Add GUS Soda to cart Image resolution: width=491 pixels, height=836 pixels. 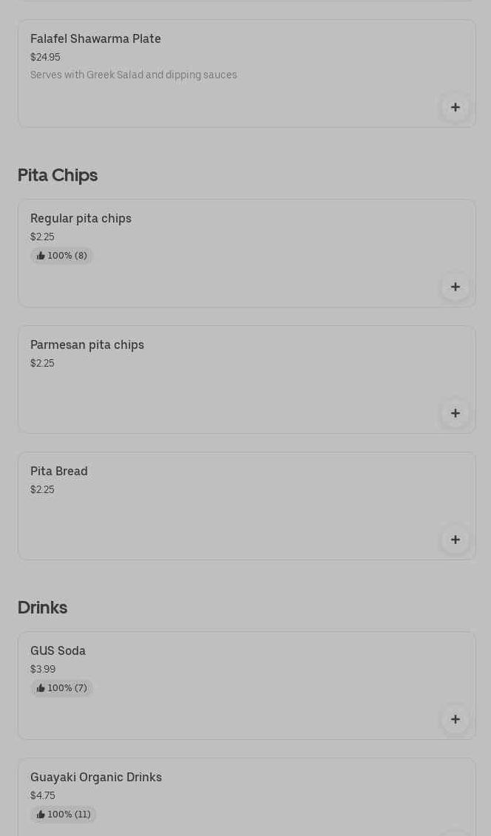click(455, 719)
